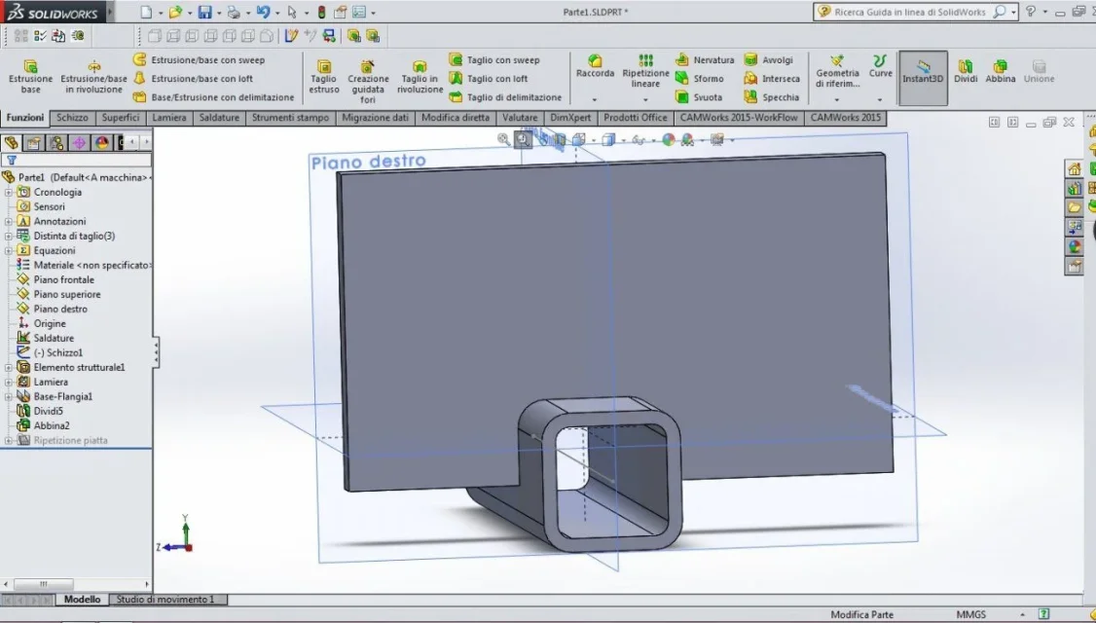Viewport: 1096px width, 623px height.
Task: Expand the Cronologia tree node
Action: point(9,193)
